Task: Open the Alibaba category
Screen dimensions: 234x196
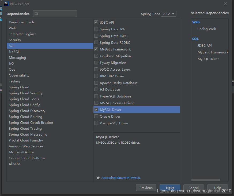Action: click(50, 164)
